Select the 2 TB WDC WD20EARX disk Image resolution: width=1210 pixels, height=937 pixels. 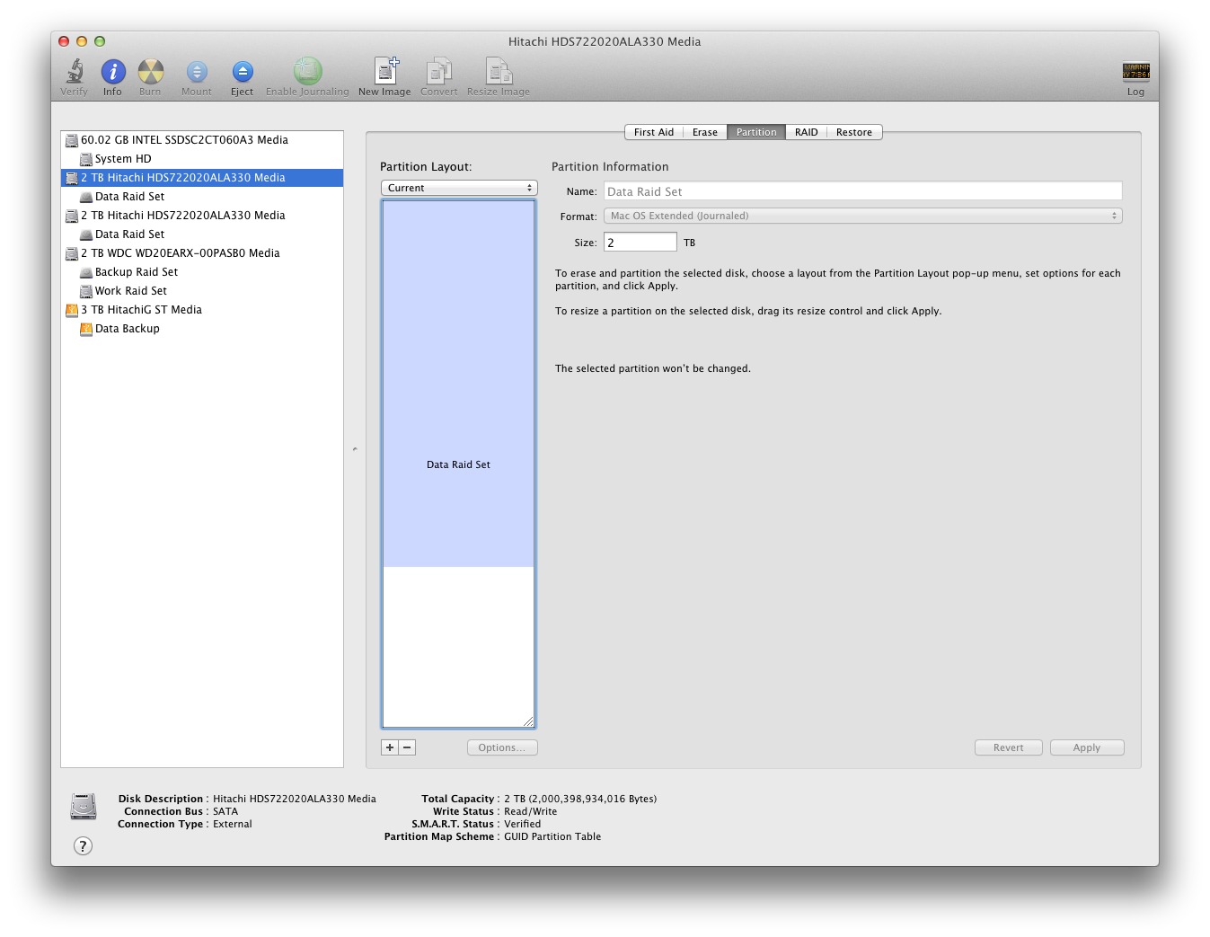pyautogui.click(x=202, y=253)
